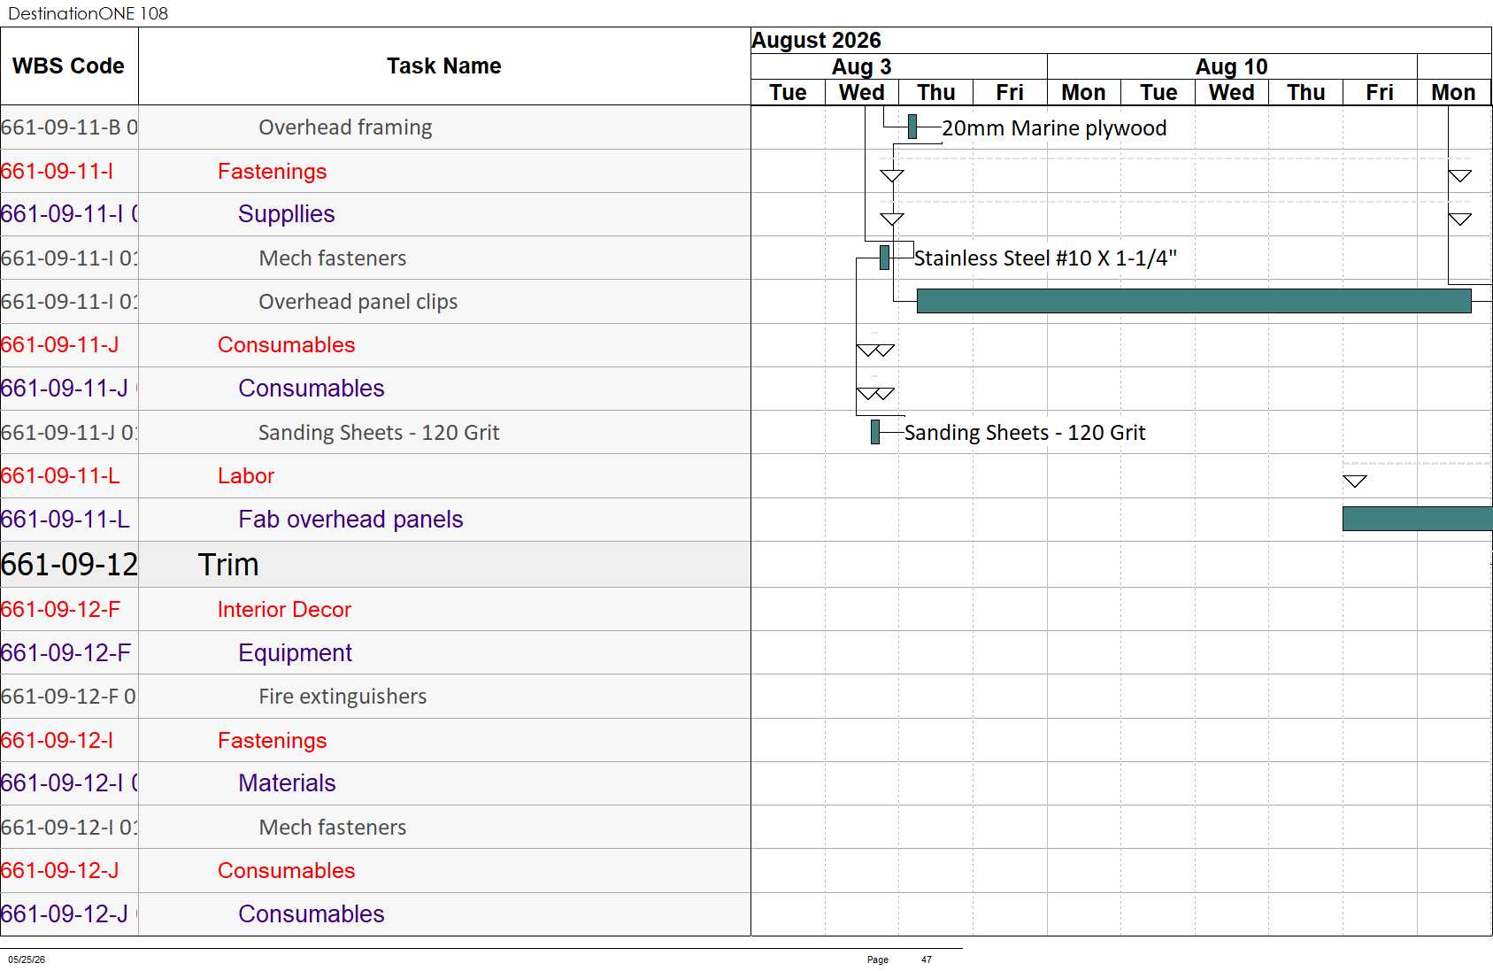The height and width of the screenshot is (971, 1493).
Task: Select the Sanding Sheets 120 Grit bar
Action: pyautogui.click(x=875, y=432)
